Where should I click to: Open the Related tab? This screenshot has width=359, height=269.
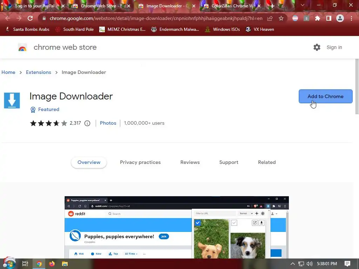(267, 163)
